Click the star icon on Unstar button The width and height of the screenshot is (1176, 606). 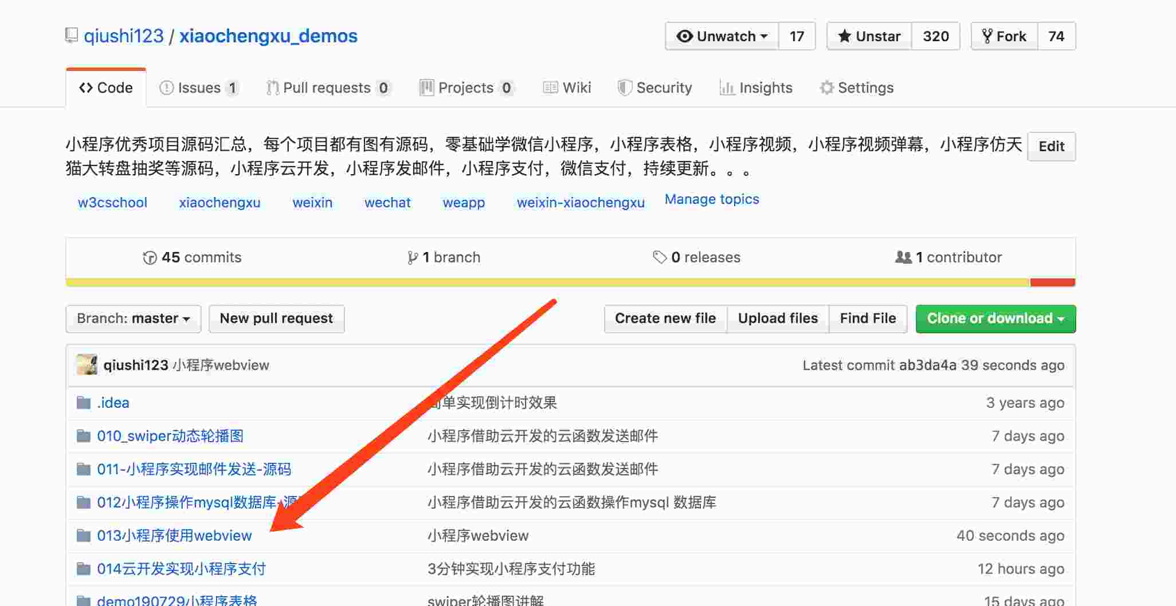[844, 36]
